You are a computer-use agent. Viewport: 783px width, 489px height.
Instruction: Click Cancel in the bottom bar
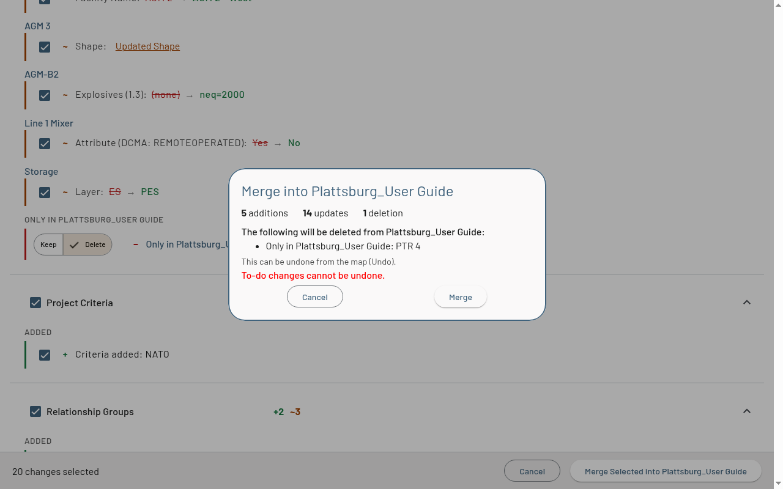(x=532, y=471)
